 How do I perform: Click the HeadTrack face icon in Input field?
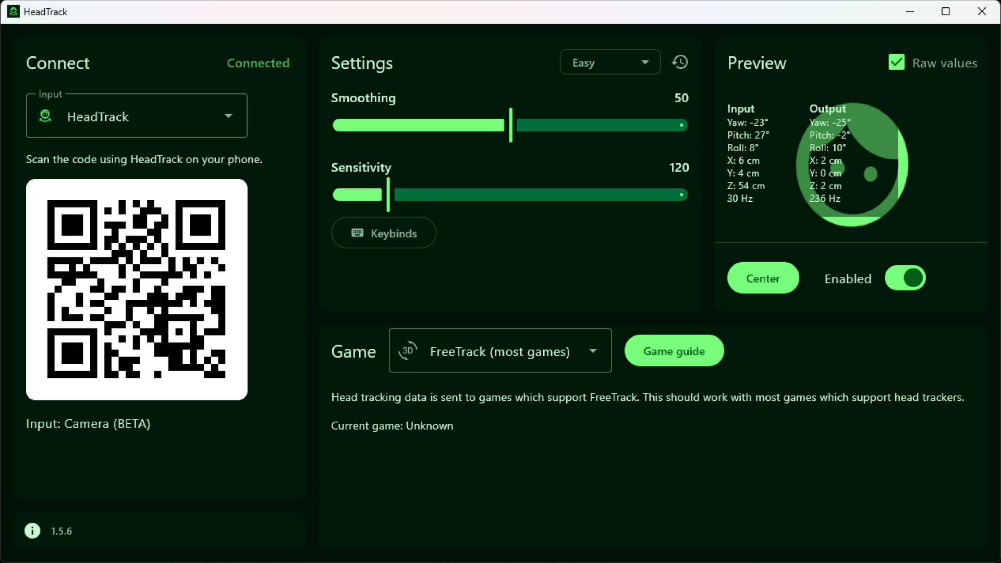[x=45, y=116]
